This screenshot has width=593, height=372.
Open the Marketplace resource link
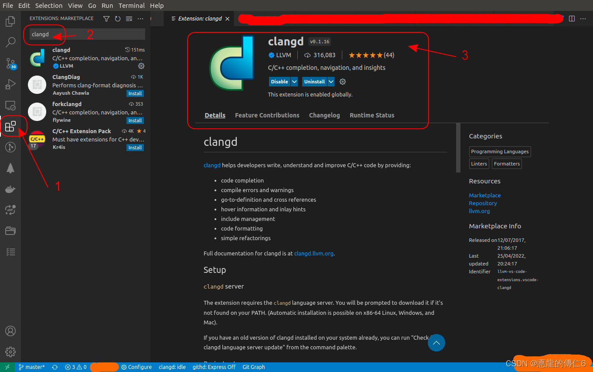(x=485, y=195)
